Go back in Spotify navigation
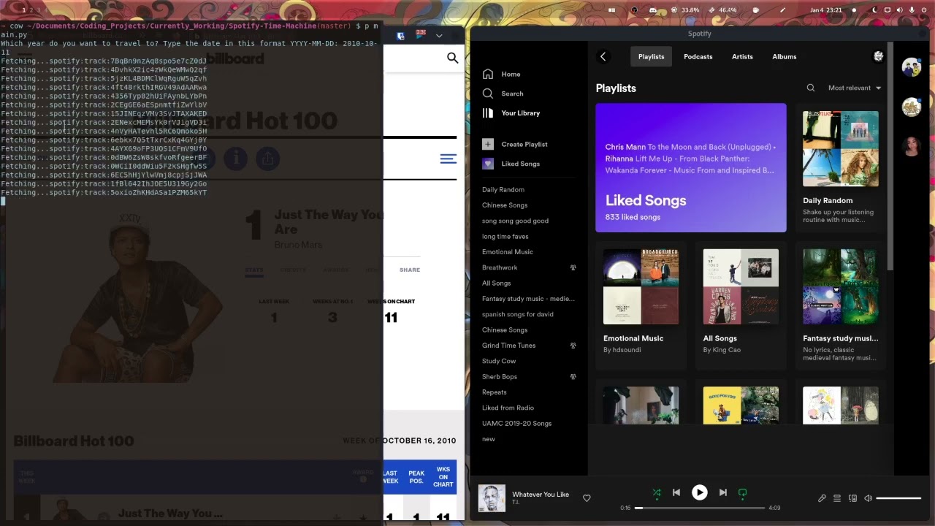The width and height of the screenshot is (935, 526). [603, 56]
